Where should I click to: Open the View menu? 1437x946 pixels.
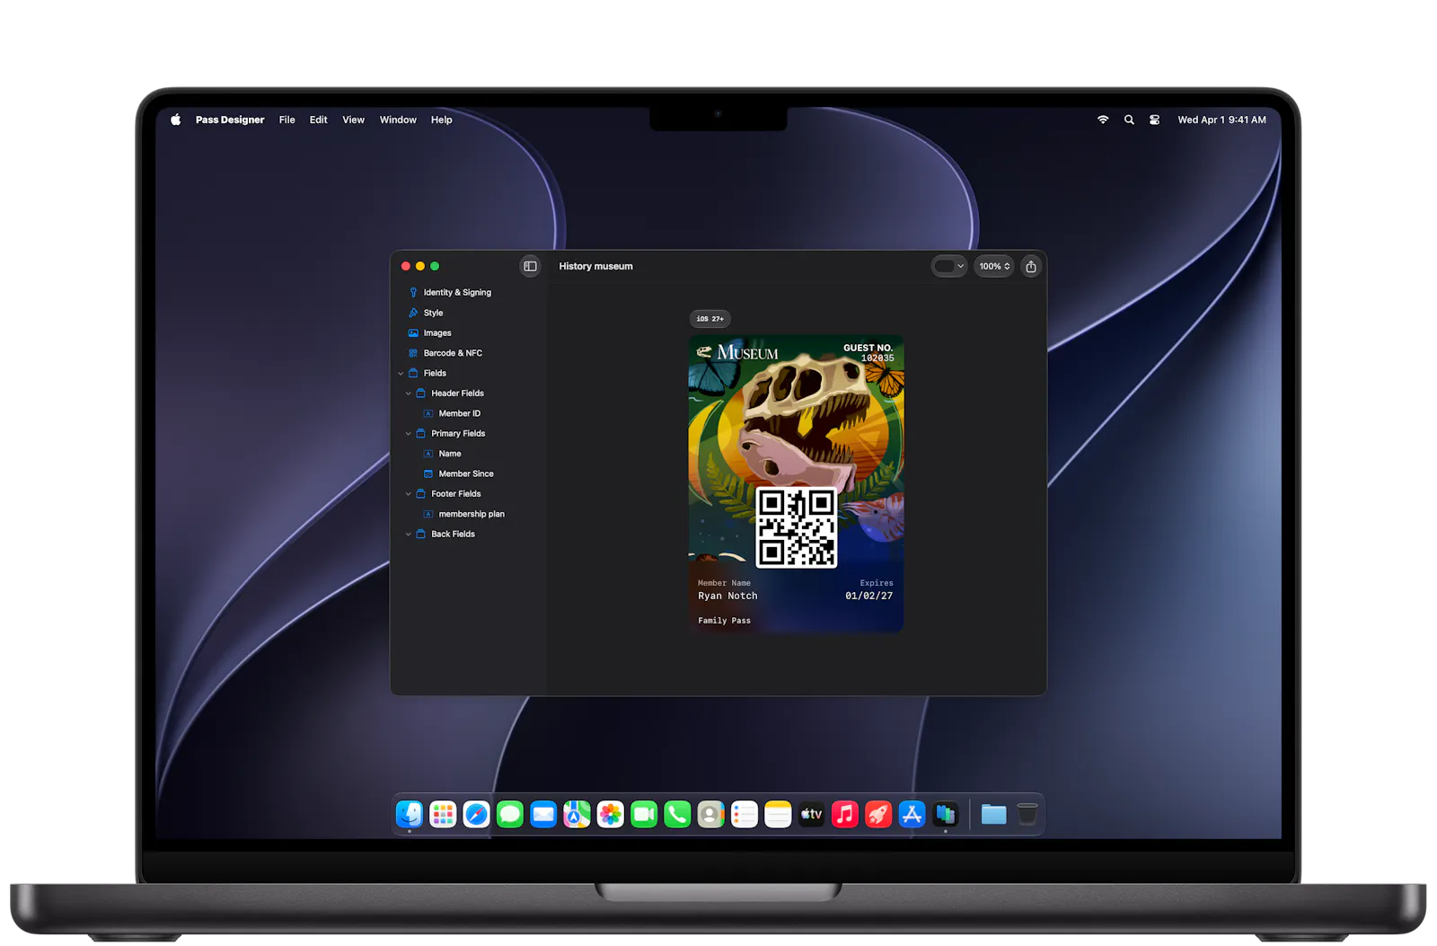tap(353, 119)
